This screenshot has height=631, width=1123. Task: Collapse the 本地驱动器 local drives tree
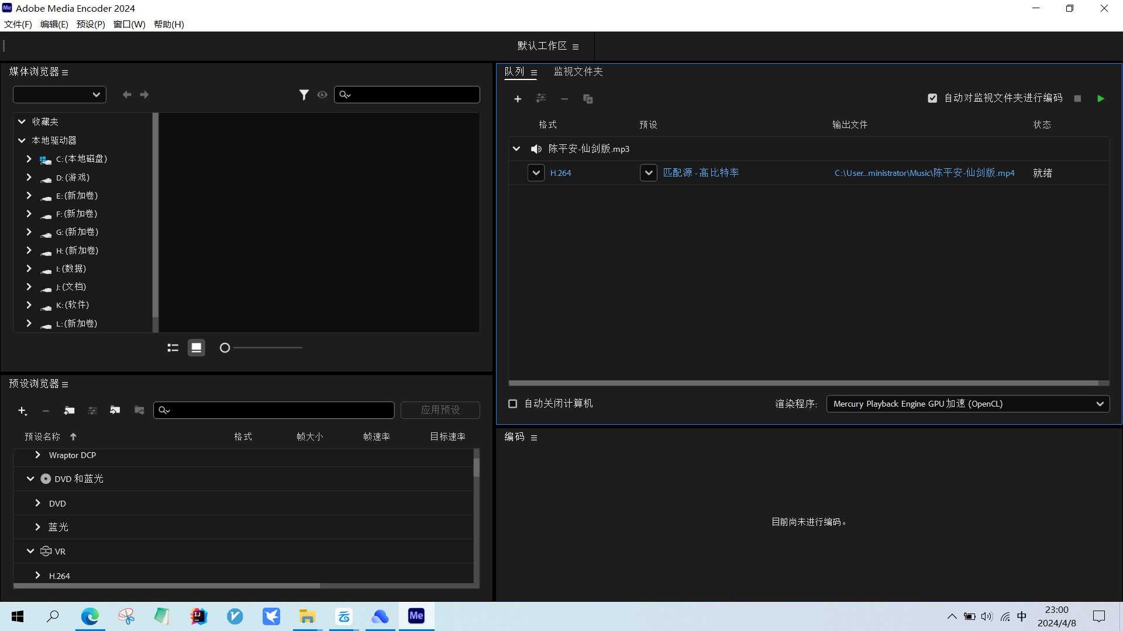22,140
